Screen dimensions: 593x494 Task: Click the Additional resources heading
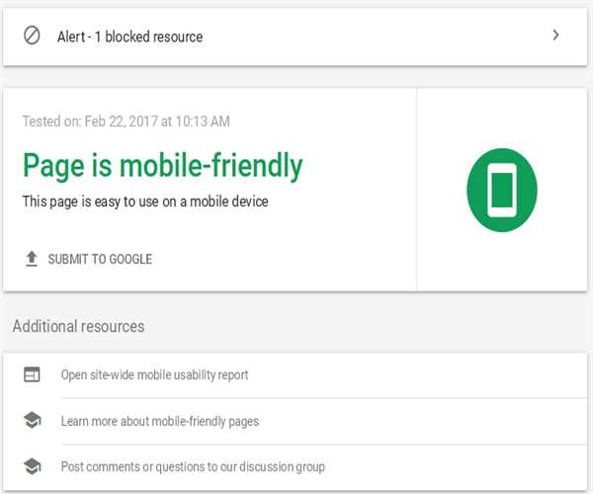tap(78, 326)
